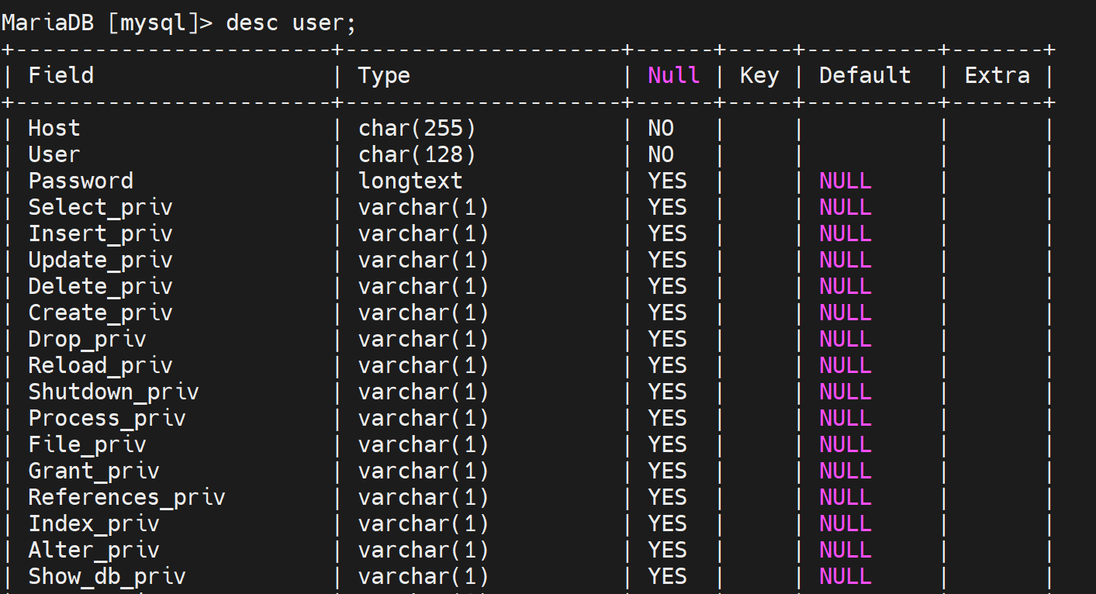The image size is (1096, 594).
Task: Select the 'Select_priv' field name
Action: (x=100, y=207)
